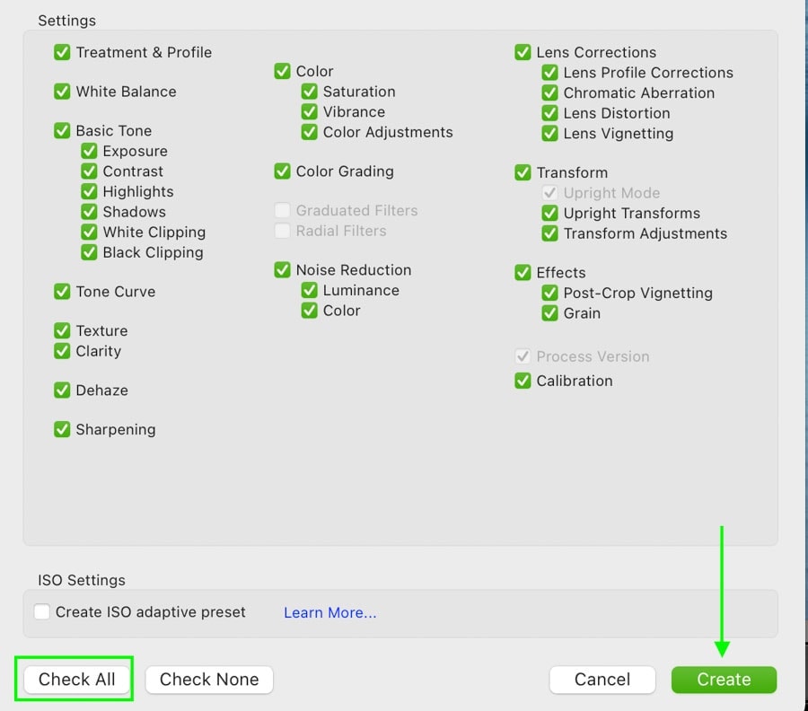Viewport: 808px width, 711px height.
Task: Toggle the White Balance checkbox
Action: (62, 92)
